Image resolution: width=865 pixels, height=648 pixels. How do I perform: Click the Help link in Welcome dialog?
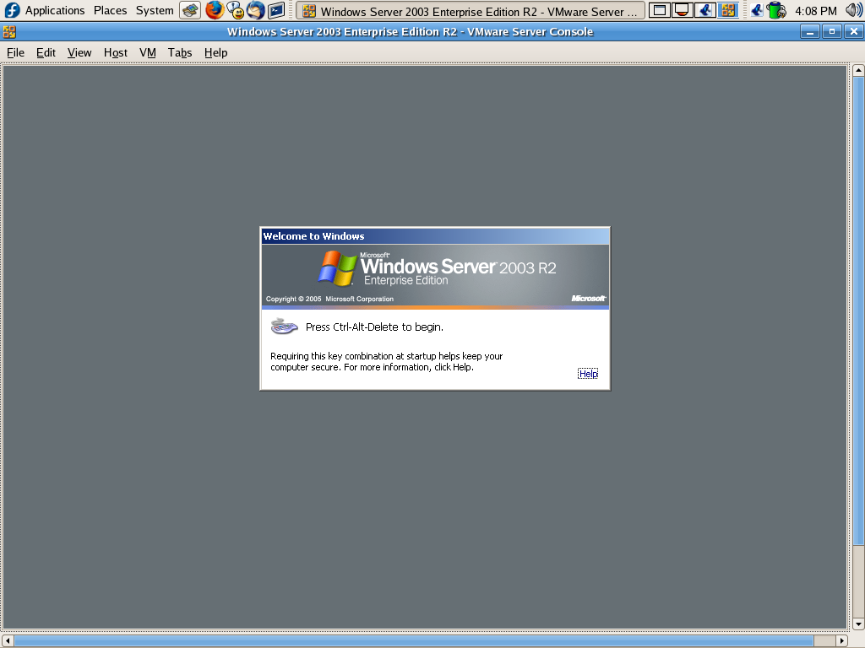tap(588, 374)
